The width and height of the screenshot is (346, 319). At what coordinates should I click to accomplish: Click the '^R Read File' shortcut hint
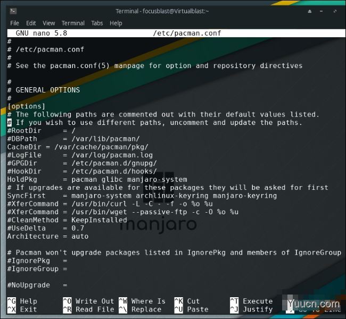(88, 309)
